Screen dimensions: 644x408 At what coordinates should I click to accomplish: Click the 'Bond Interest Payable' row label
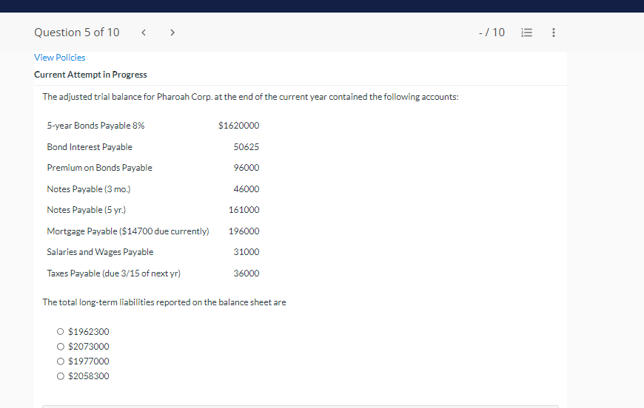[x=90, y=147]
